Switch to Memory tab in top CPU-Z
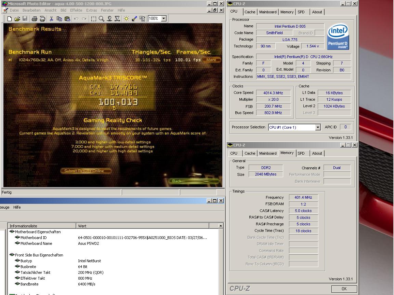Image resolution: width=394 pixels, height=295 pixels. [x=287, y=12]
